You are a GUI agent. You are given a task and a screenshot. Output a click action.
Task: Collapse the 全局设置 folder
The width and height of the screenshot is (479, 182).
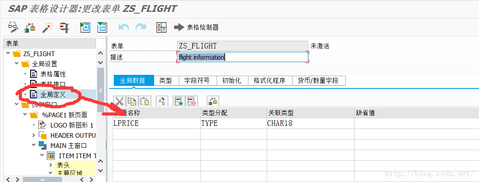(x=16, y=64)
